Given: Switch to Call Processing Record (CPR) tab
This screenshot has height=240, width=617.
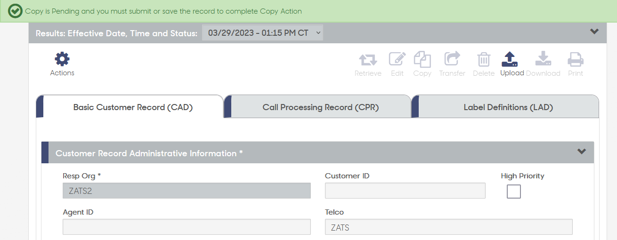Looking at the screenshot, I should 320,107.
